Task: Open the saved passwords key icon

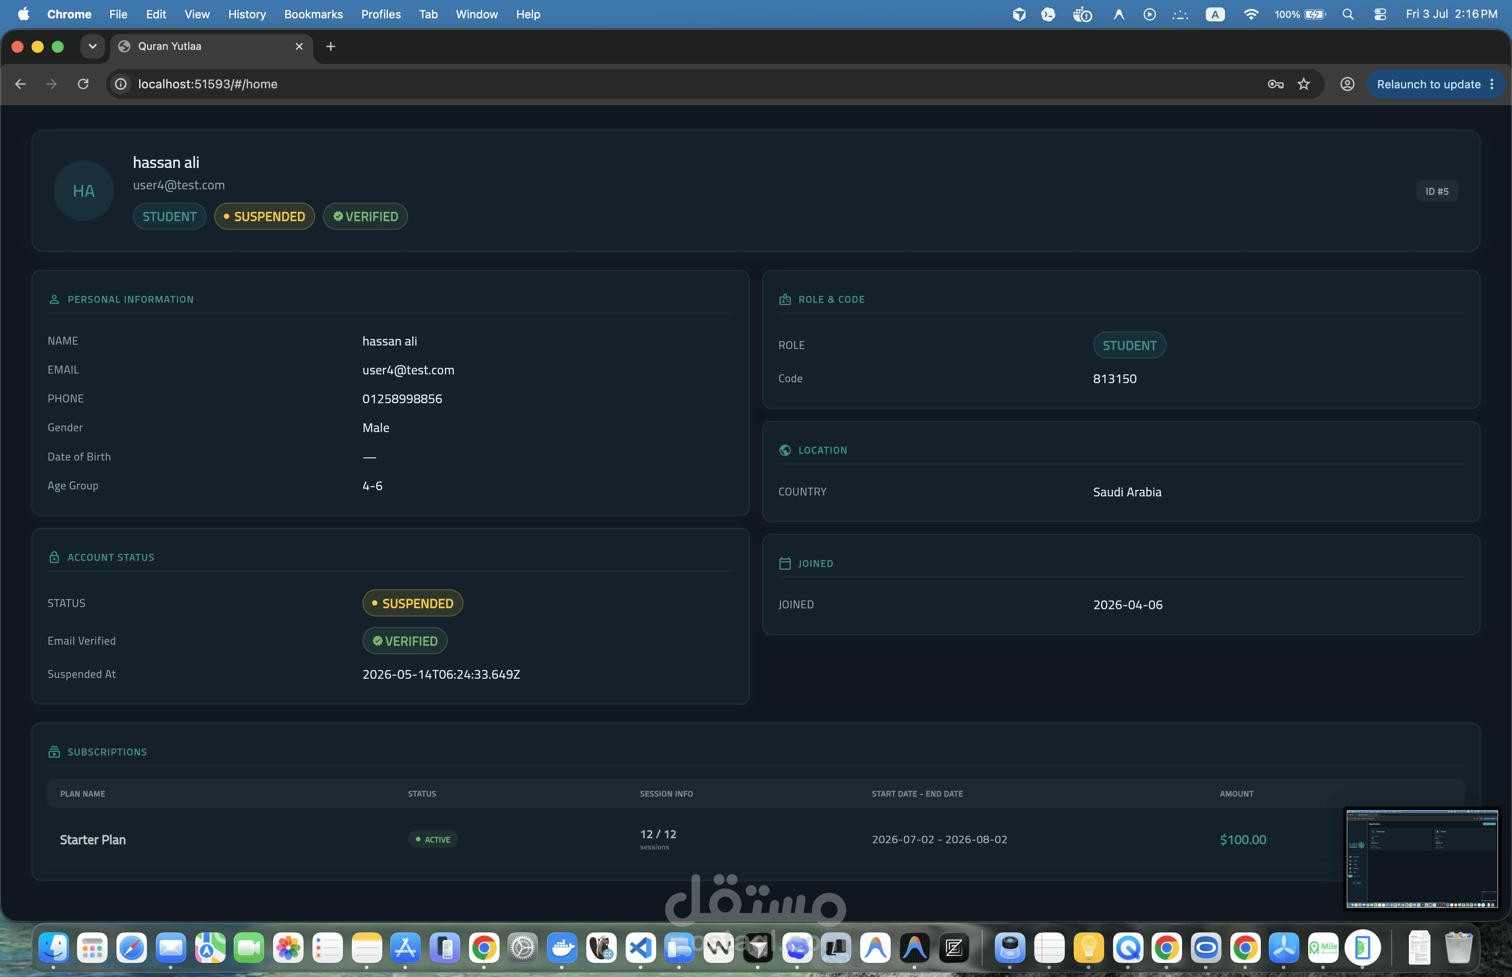Action: [x=1275, y=84]
